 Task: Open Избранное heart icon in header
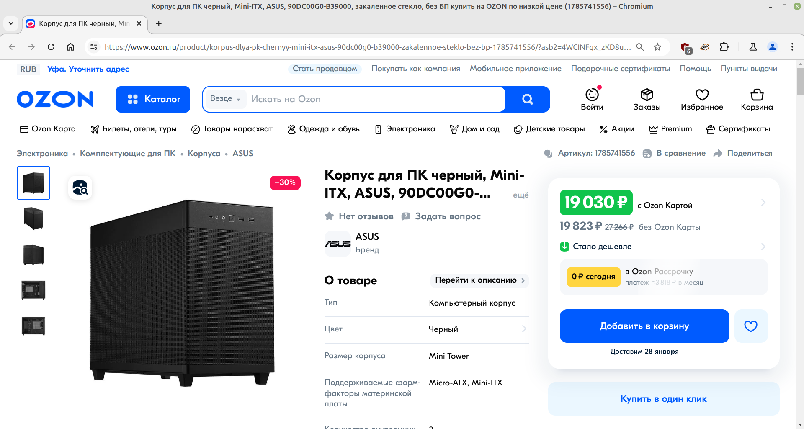(x=702, y=95)
